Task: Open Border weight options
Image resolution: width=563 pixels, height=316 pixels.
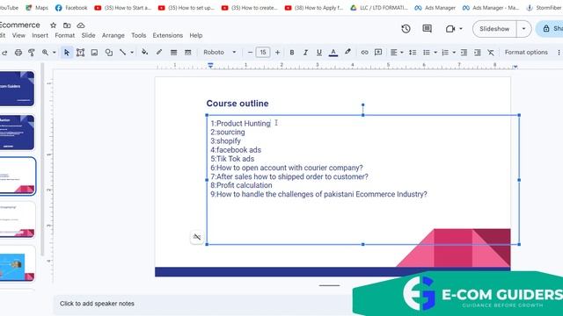Action: pyautogui.click(x=174, y=53)
